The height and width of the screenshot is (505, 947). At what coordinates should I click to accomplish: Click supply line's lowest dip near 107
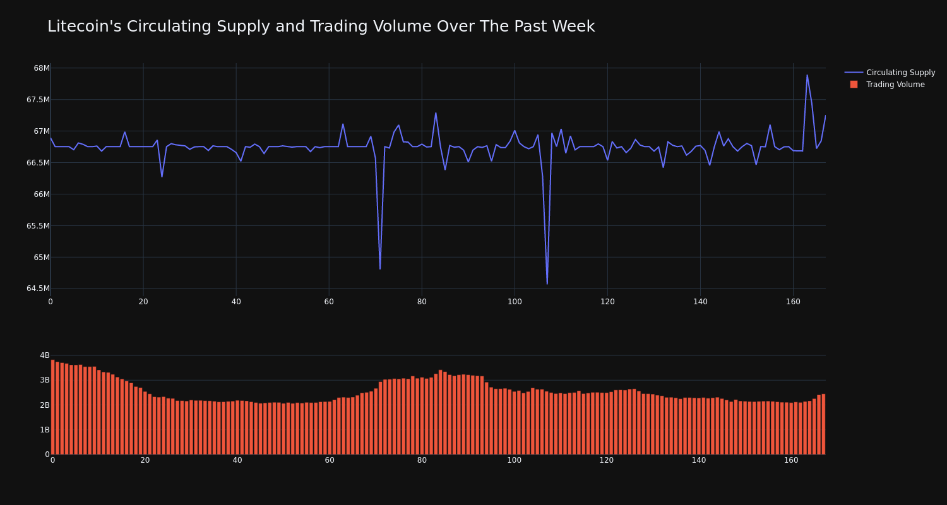coord(547,283)
